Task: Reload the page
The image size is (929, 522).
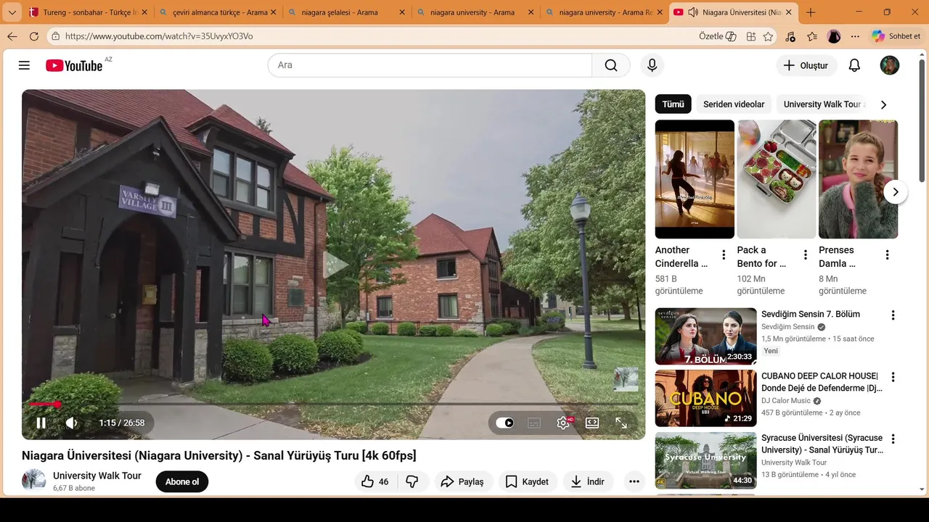Action: [34, 36]
